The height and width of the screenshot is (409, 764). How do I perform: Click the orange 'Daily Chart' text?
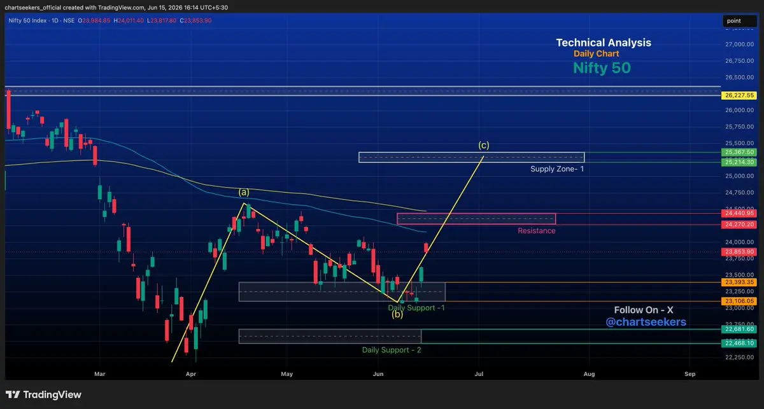click(x=596, y=54)
